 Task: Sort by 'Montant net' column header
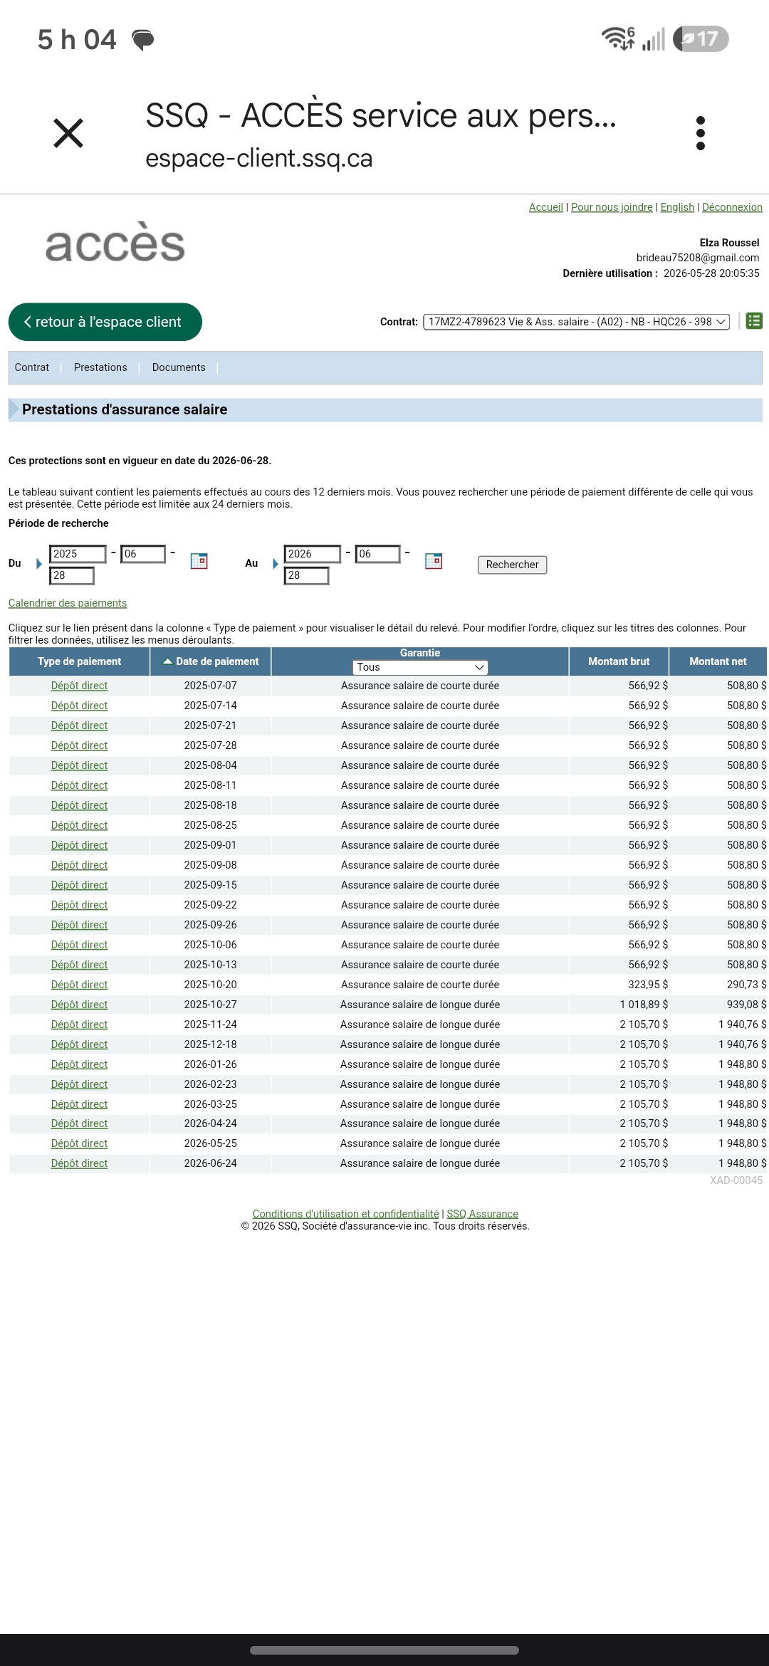[x=718, y=661]
